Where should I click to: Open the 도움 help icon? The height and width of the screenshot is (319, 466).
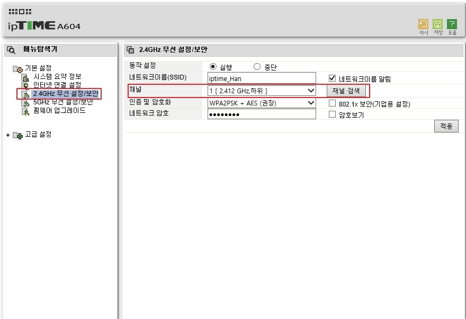click(452, 24)
